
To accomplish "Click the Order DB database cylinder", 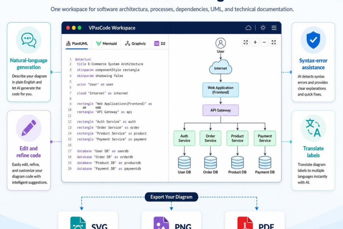I will pyautogui.click(x=211, y=163).
